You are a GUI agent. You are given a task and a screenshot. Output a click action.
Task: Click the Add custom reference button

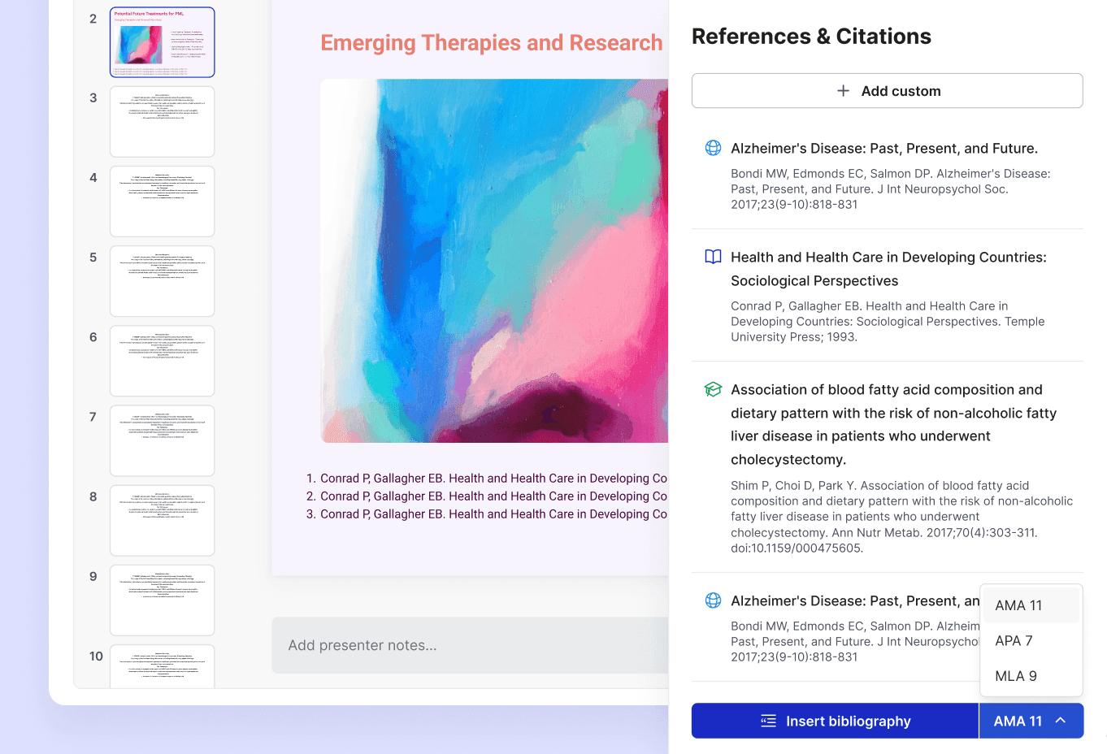click(x=887, y=91)
